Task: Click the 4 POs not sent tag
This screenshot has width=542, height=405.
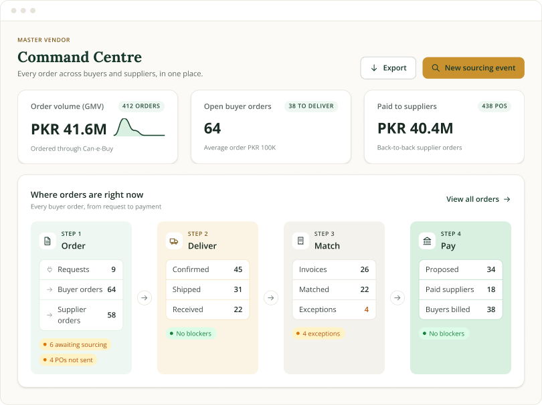Action: coord(68,360)
